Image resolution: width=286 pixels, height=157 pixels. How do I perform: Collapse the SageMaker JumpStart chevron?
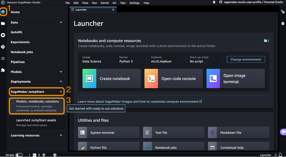click(61, 92)
